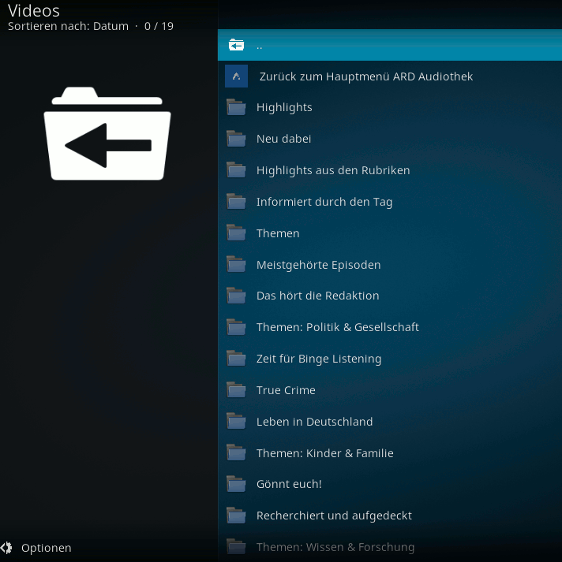Viewport: 562px width, 562px height.
Task: Open 'Leben in Deutschland'
Action: pos(314,422)
